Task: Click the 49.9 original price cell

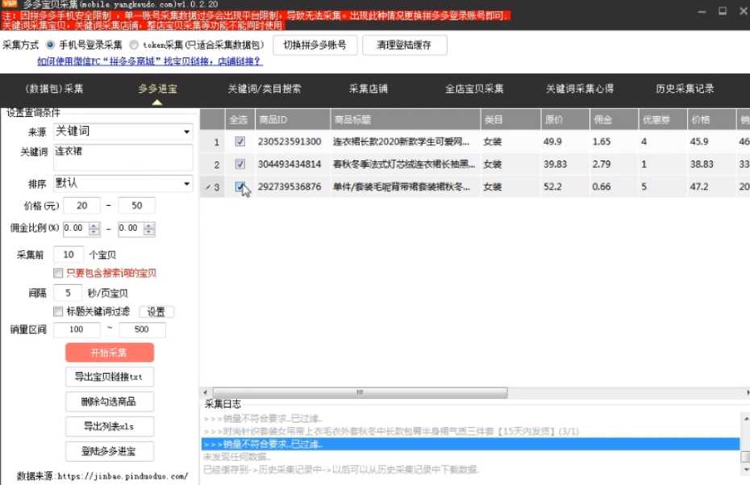Action: point(565,142)
